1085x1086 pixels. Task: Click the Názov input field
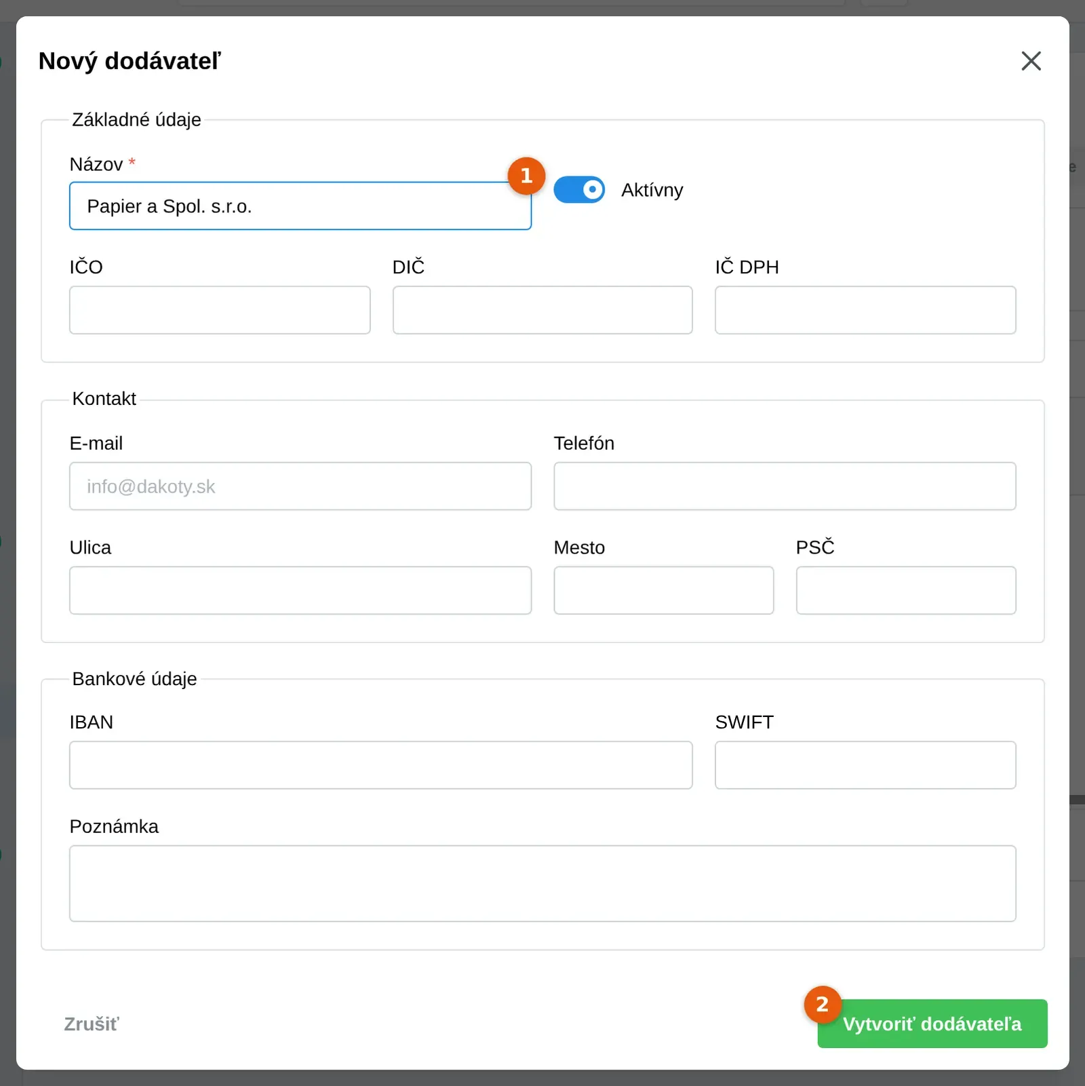coord(300,206)
